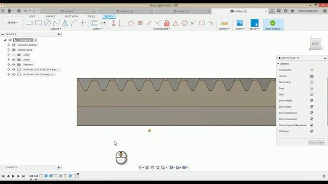Switch to the TOOLS tab
The height and width of the screenshot is (184, 328).
point(91,16)
